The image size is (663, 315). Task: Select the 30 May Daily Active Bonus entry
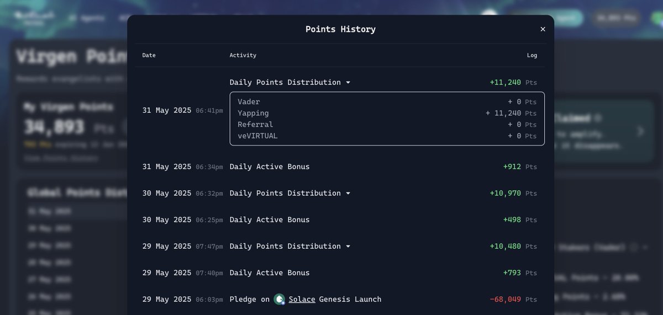pos(339,220)
